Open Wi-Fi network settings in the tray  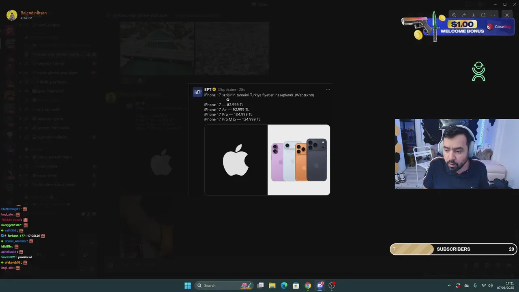pyautogui.click(x=483, y=286)
